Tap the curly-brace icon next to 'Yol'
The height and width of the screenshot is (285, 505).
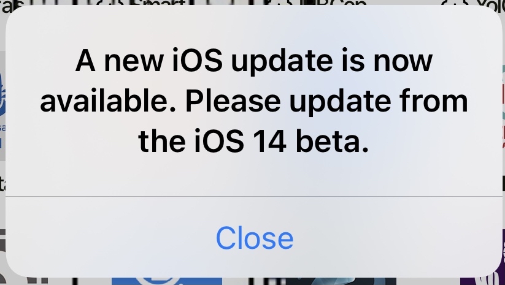(455, 3)
